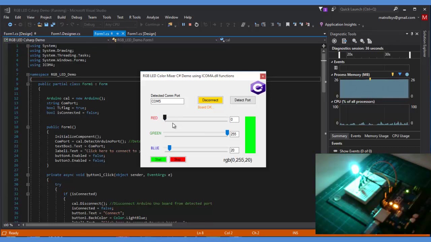The height and width of the screenshot is (242, 431).
Task: Click Diagnostic Tools export output icon
Action: [x=344, y=41]
